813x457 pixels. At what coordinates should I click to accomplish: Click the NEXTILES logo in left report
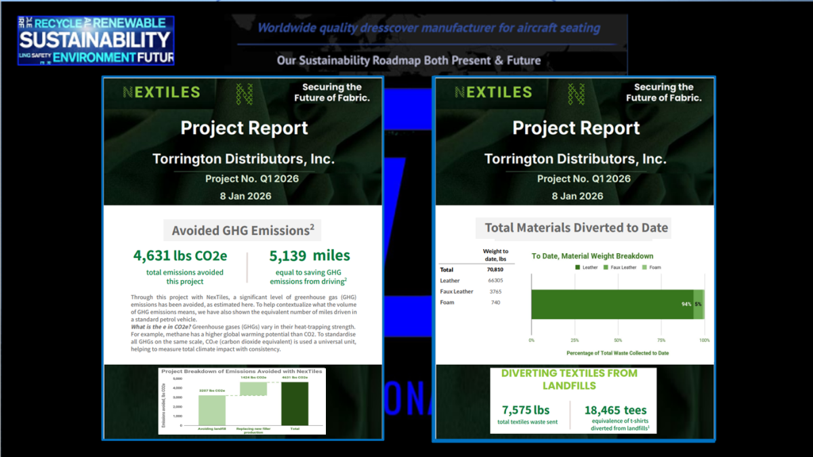click(x=161, y=93)
